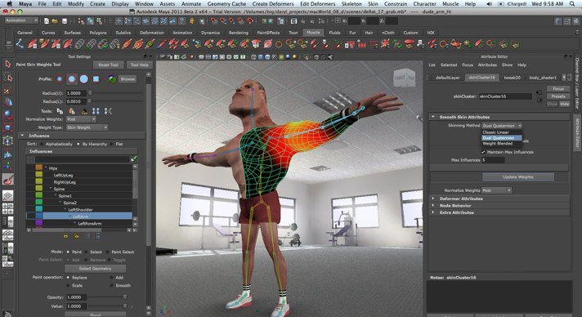Adjust the Opacity slider
Image resolution: width=582 pixels, height=317 pixels.
(x=108, y=297)
